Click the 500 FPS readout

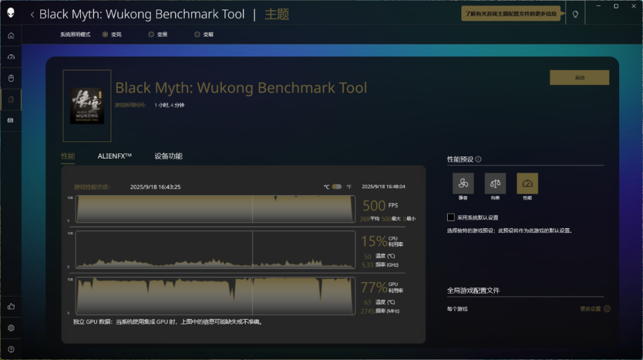[380, 206]
